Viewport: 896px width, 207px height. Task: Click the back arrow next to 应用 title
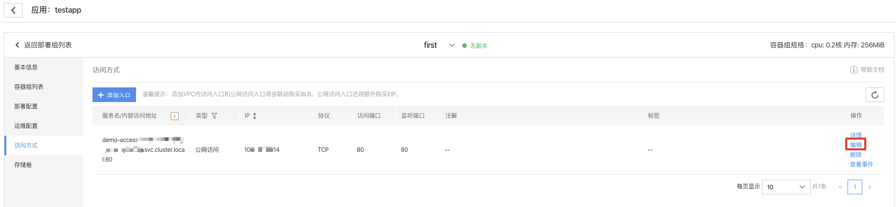pyautogui.click(x=13, y=10)
